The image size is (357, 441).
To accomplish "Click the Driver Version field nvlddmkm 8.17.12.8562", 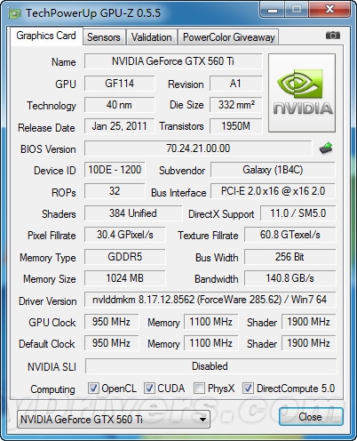I will click(x=210, y=300).
